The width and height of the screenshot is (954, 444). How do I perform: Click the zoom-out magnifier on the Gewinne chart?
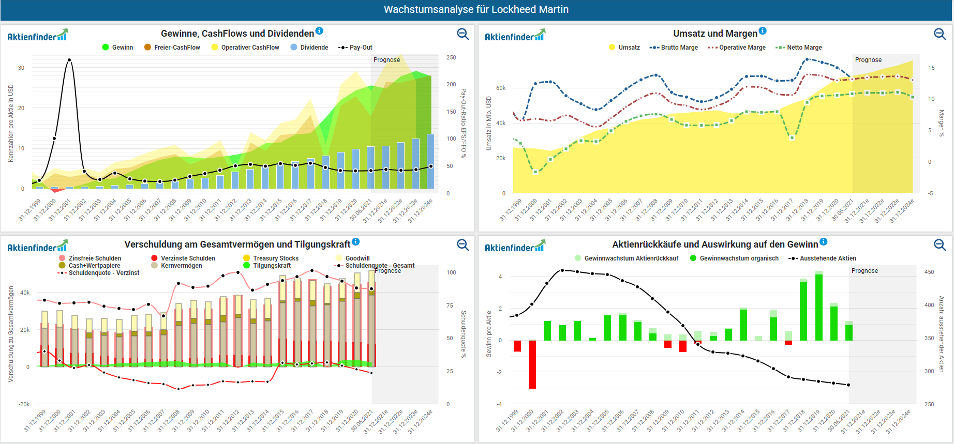[x=463, y=34]
